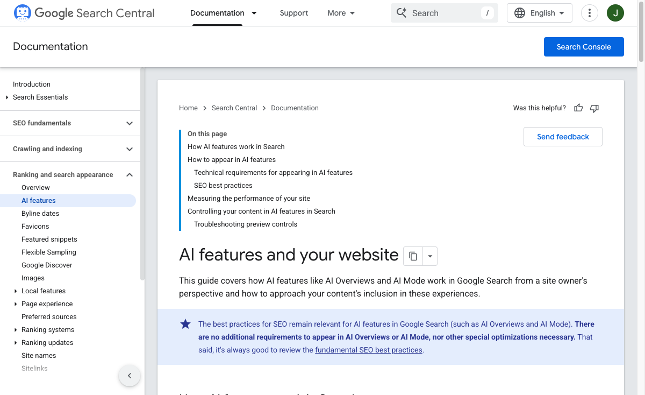Expand the Ranking updates tree item
Viewport: 645px width, 395px height.
(x=16, y=343)
